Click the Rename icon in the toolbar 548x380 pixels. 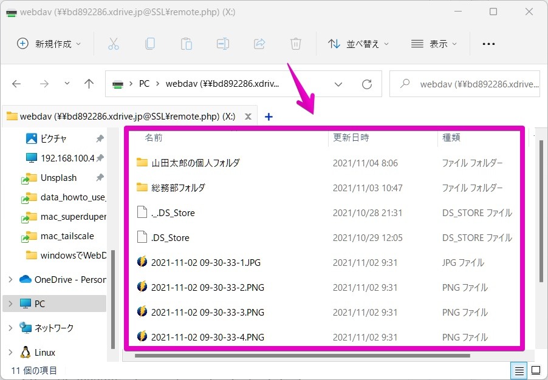[x=222, y=43]
